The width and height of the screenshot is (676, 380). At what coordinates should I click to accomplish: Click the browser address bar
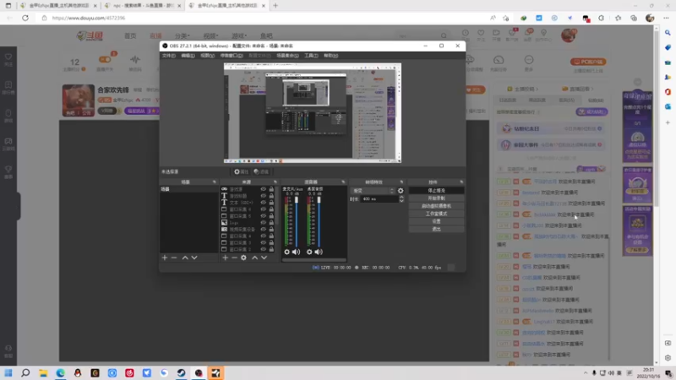click(x=267, y=18)
